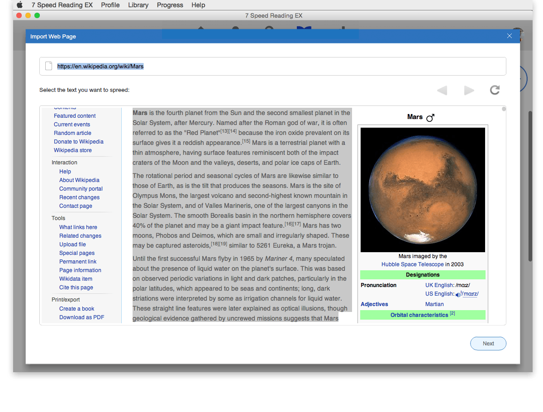
Task: Open the Orbital characteristics link
Action: point(419,315)
